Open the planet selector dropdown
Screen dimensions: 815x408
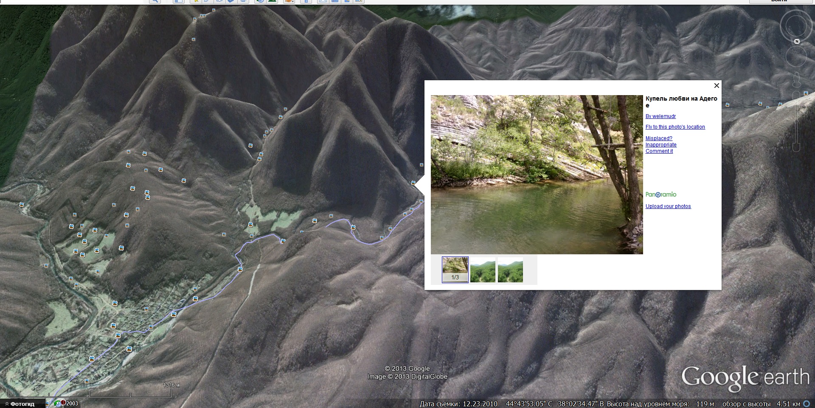pyautogui.click(x=289, y=1)
